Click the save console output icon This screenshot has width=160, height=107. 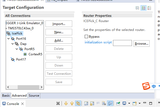(x=86, y=103)
